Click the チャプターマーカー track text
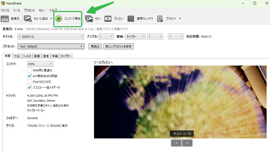The height and width of the screenshot is (152, 270). pos(36,110)
